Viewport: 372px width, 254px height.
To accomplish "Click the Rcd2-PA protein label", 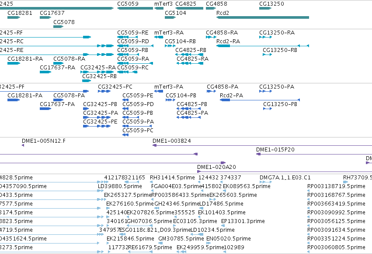I will click(x=231, y=95).
